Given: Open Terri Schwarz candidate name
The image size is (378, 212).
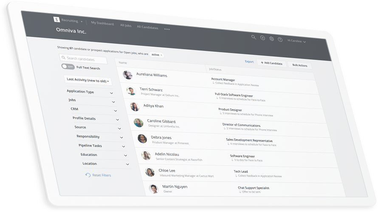Looking at the screenshot, I should point(151,89).
